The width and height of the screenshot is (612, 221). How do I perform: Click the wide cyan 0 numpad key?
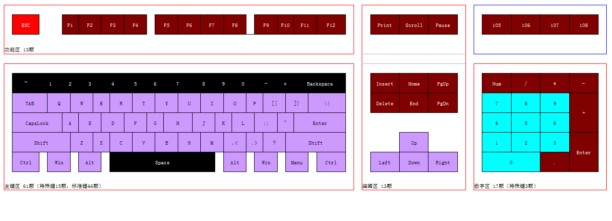tap(511, 162)
